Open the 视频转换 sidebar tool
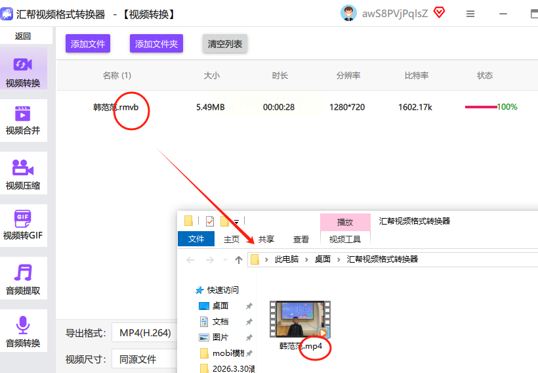This screenshot has width=538, height=373. pos(23,71)
